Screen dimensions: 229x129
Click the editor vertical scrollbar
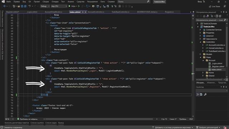tap(193, 66)
